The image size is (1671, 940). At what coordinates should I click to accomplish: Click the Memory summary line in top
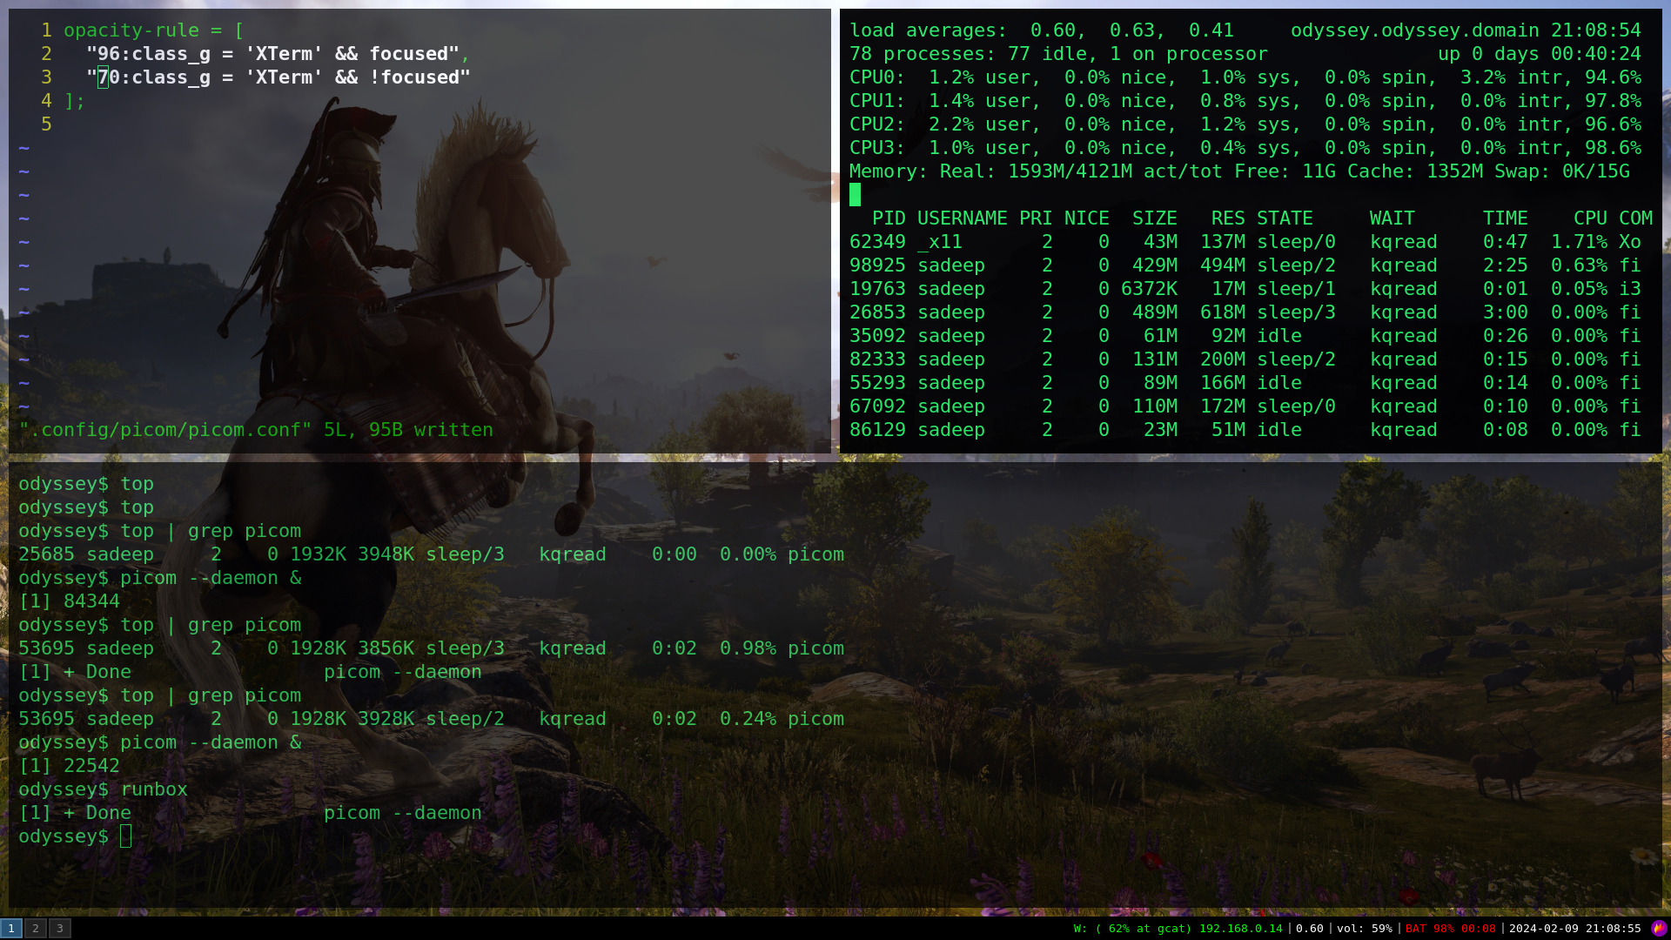click(x=1238, y=171)
